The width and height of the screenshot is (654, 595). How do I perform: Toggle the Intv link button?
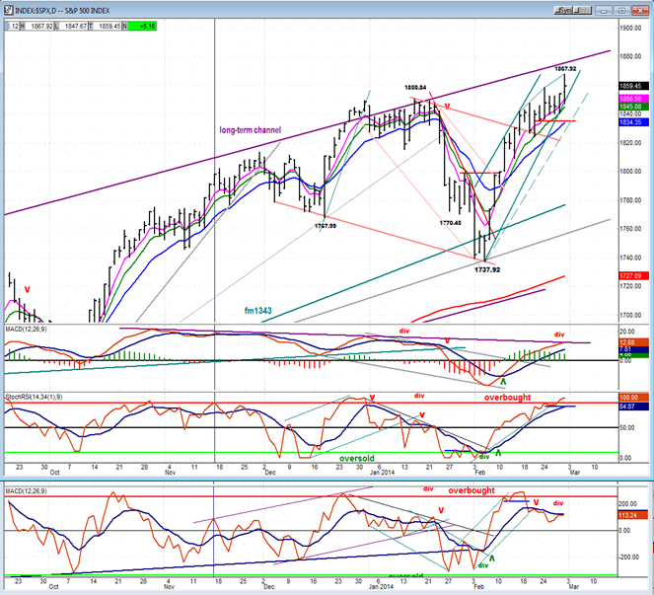[584, 11]
